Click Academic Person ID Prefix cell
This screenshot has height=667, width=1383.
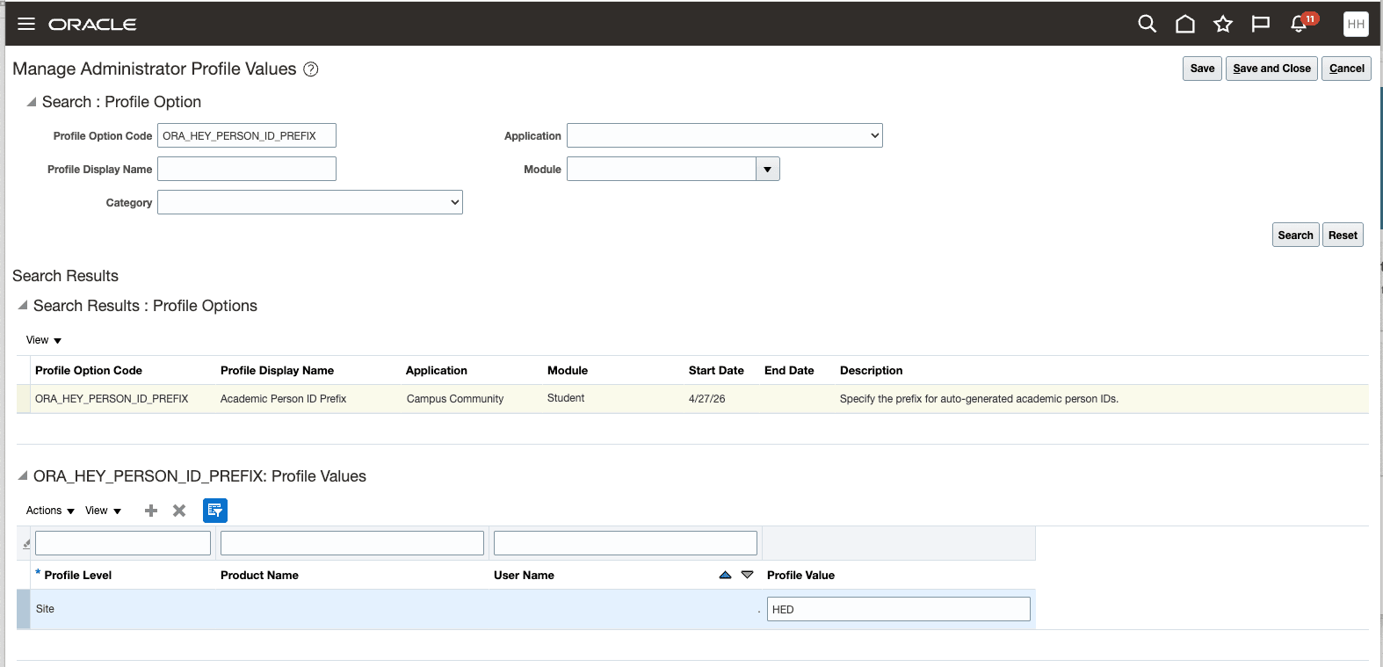283,399
